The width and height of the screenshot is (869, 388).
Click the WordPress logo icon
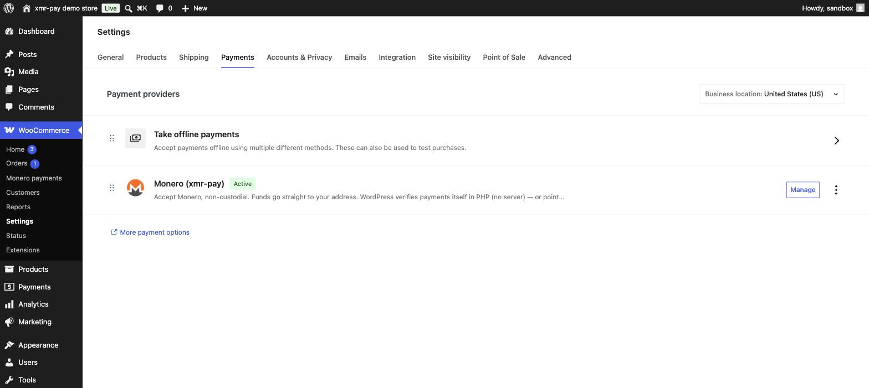(9, 8)
